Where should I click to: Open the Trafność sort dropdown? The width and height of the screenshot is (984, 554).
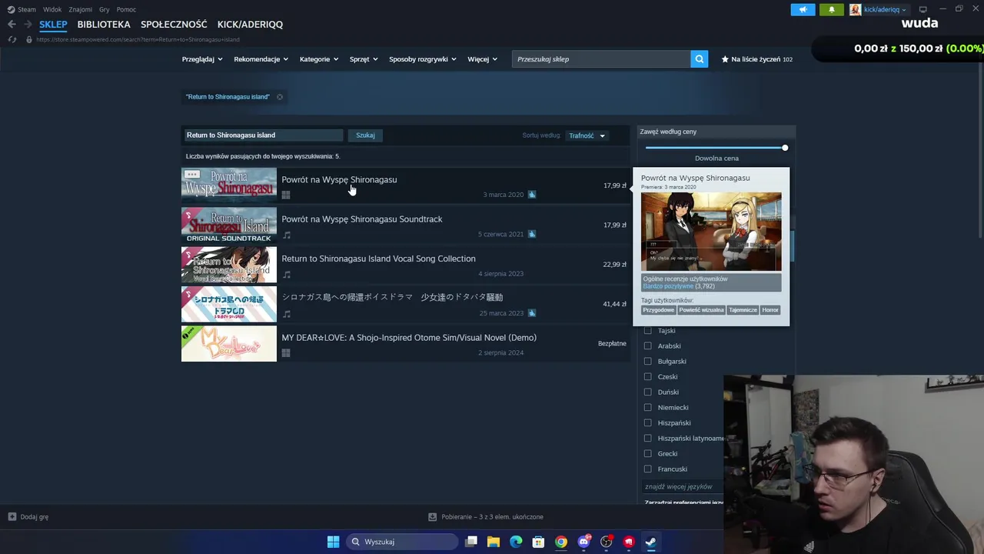coord(587,135)
